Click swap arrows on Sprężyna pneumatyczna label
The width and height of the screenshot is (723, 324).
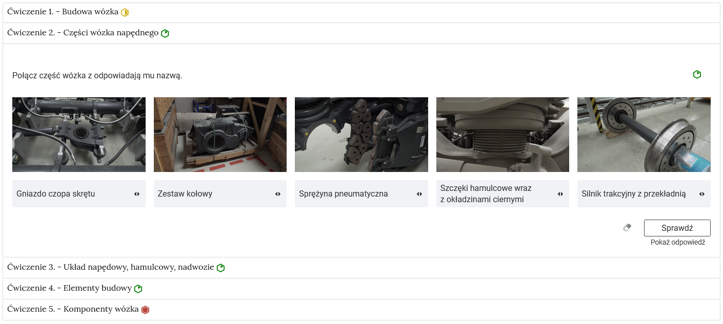point(419,194)
